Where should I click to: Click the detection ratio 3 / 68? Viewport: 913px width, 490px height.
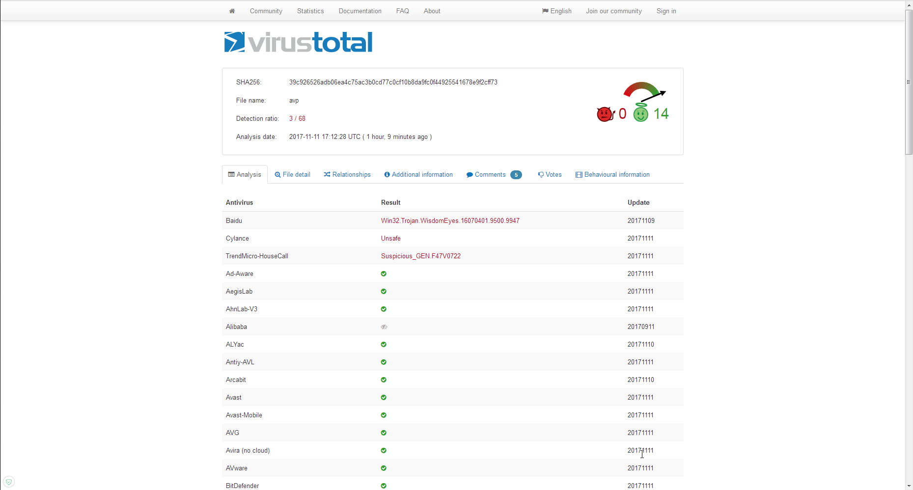pos(297,119)
